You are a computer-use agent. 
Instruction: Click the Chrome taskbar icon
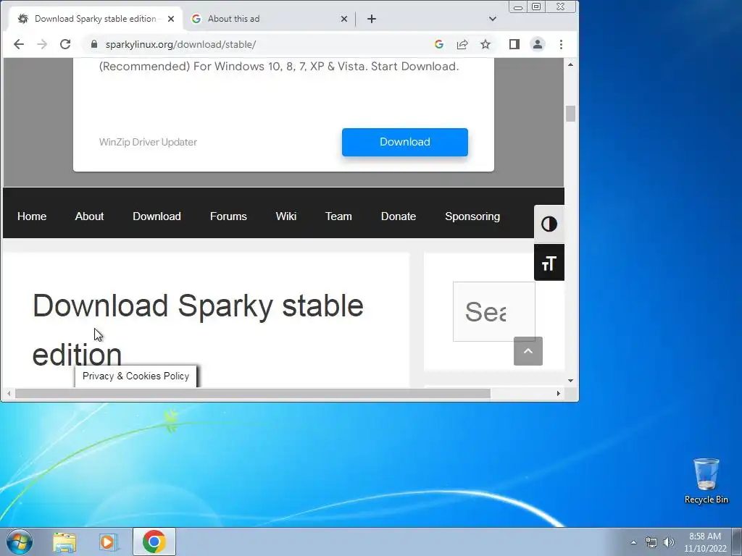pyautogui.click(x=154, y=542)
